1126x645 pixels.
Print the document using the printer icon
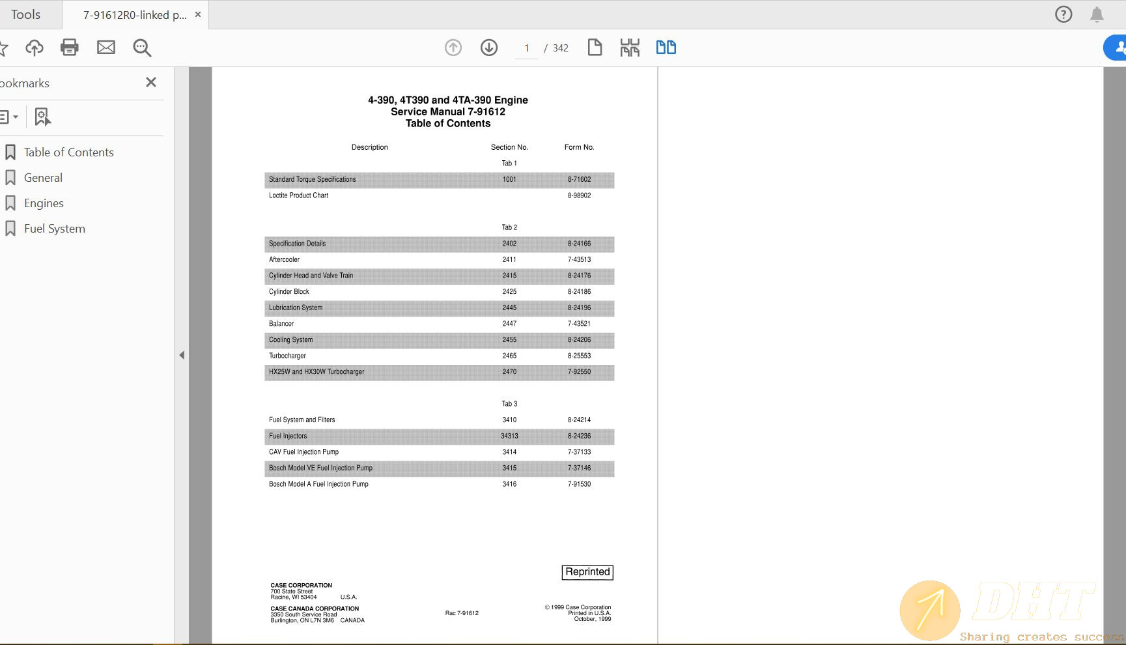coord(70,48)
